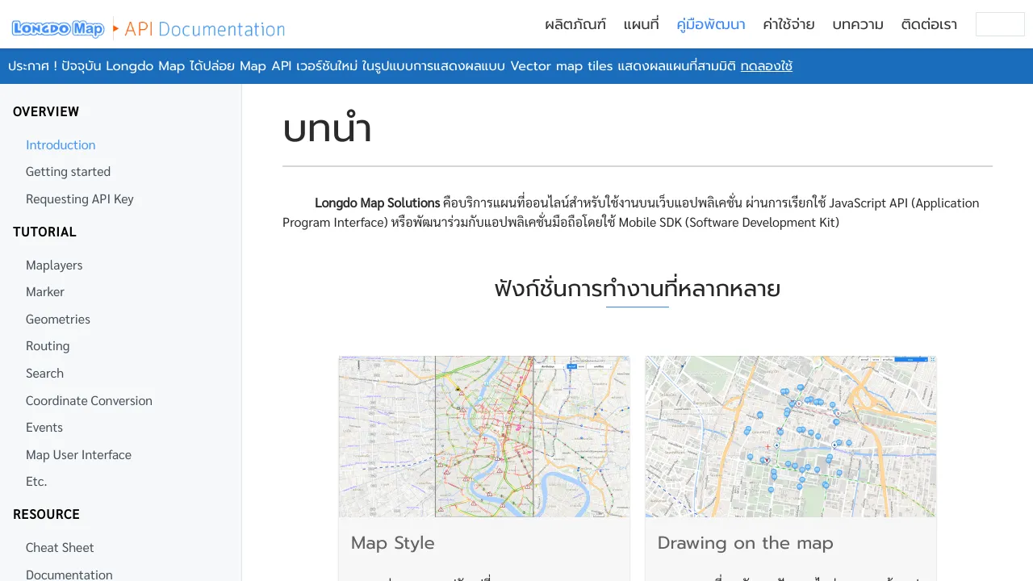
Task: Open the Events tutorial
Action: (44, 428)
